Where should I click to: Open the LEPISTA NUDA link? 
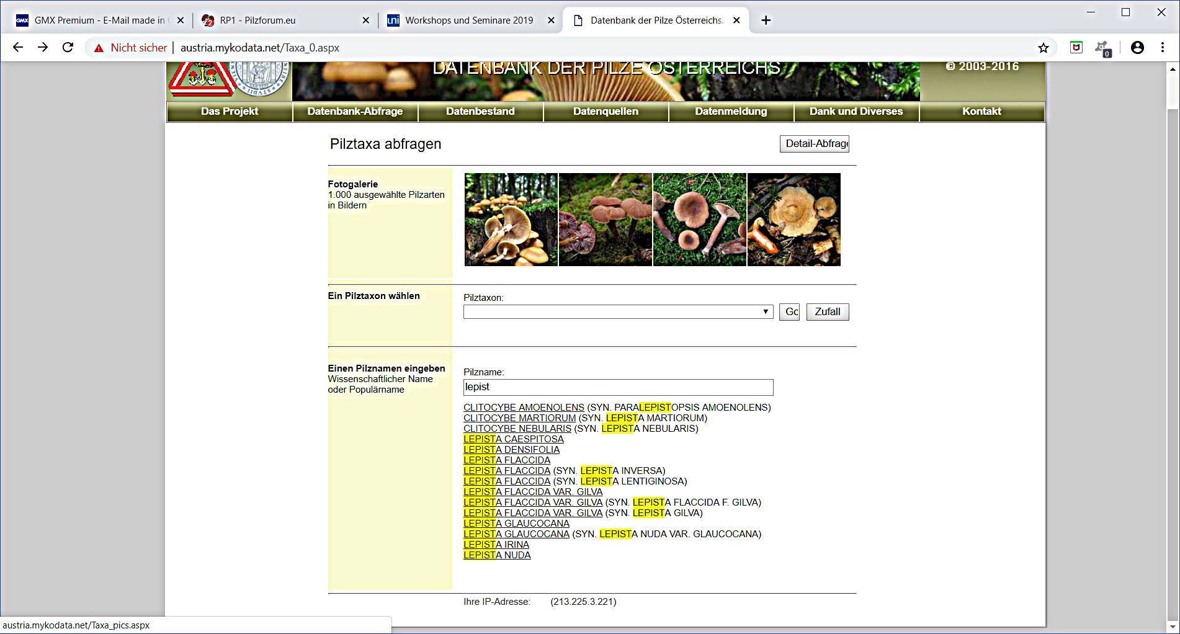pyautogui.click(x=497, y=555)
